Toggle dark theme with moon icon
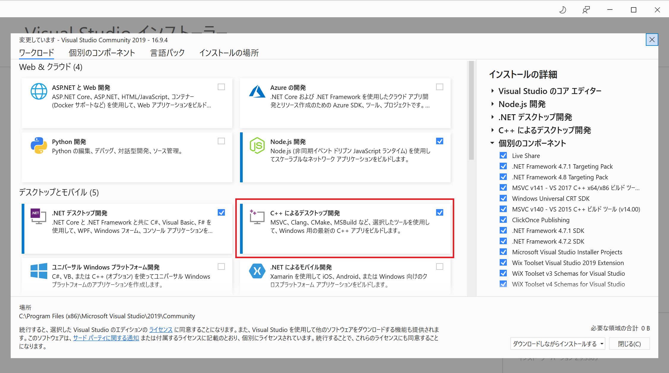This screenshot has height=373, width=669. pos(562,10)
